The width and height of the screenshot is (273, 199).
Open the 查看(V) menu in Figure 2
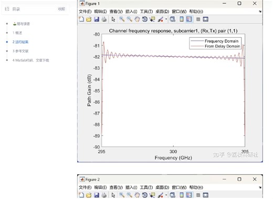116,187
